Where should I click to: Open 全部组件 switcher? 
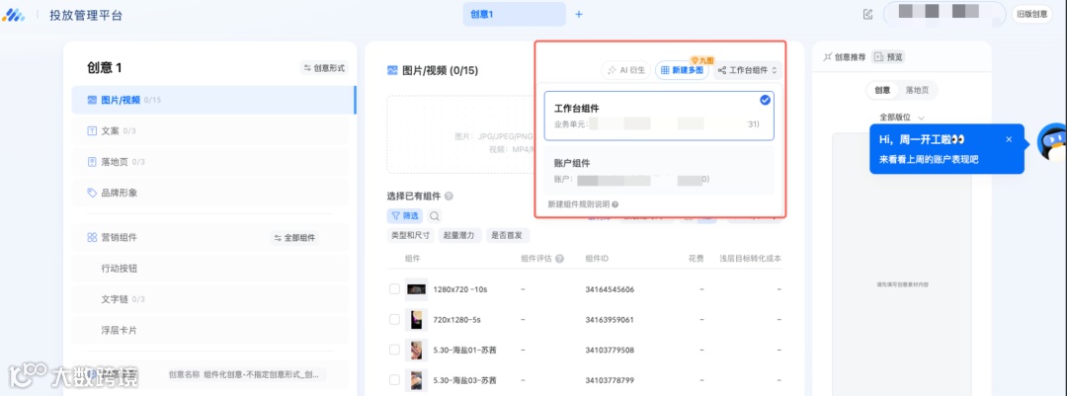tap(295, 238)
